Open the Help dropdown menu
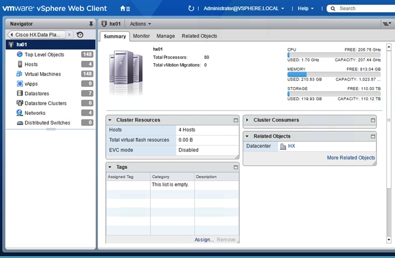The width and height of the screenshot is (395, 258). [x=305, y=8]
